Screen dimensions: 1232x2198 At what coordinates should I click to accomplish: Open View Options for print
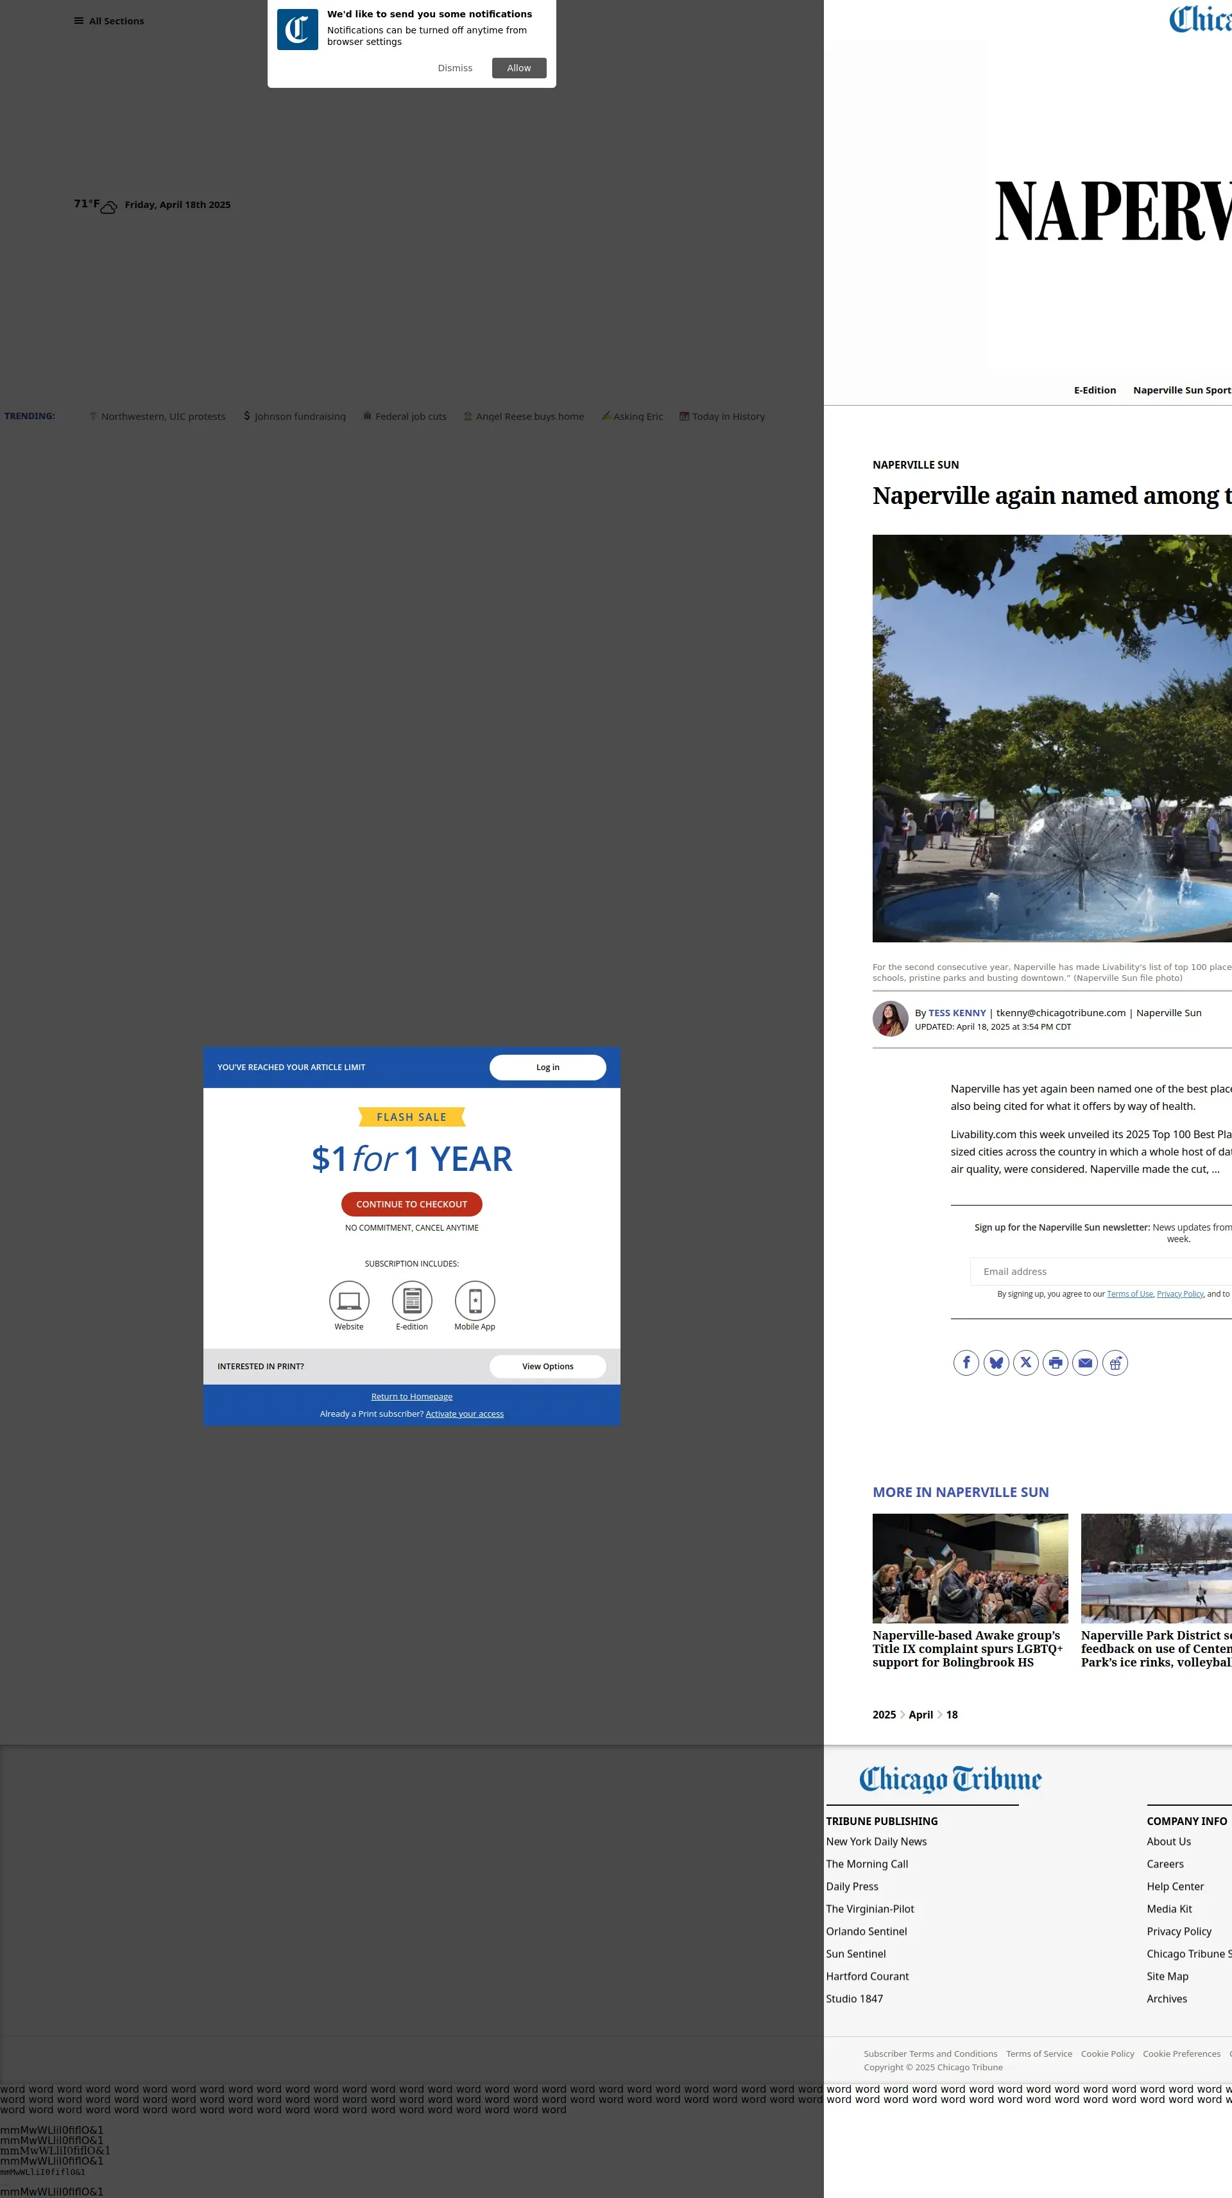point(548,1366)
